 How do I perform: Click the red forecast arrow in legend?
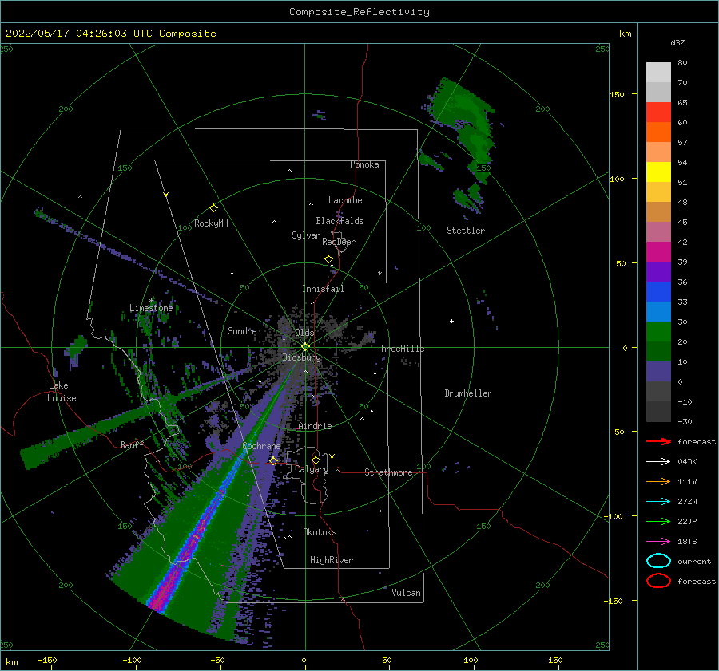(658, 441)
